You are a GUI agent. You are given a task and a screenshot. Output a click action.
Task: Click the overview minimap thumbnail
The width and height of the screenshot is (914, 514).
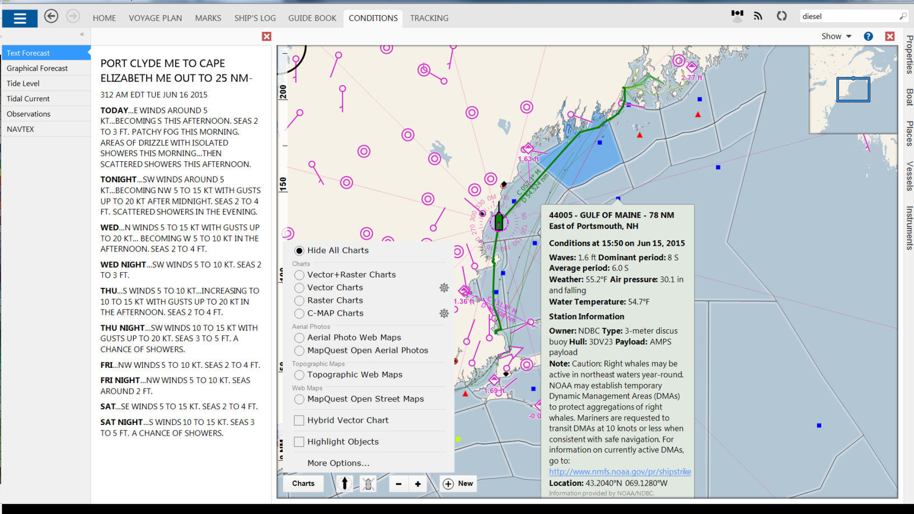coord(853,90)
